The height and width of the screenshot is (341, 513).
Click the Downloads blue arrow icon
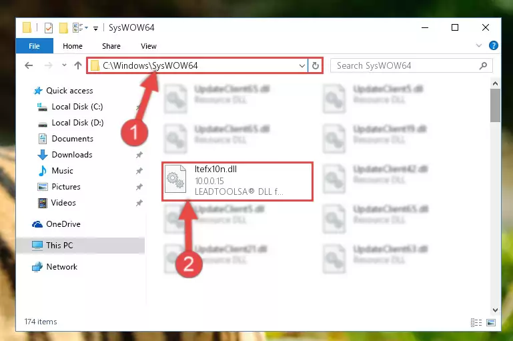pyautogui.click(x=43, y=155)
